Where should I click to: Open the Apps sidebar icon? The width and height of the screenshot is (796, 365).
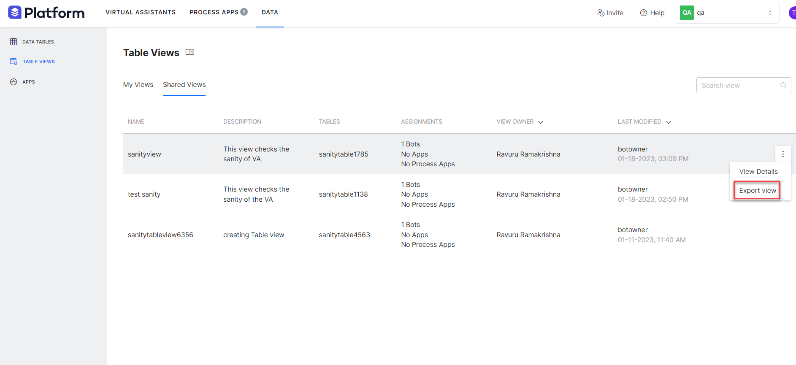[x=14, y=82]
